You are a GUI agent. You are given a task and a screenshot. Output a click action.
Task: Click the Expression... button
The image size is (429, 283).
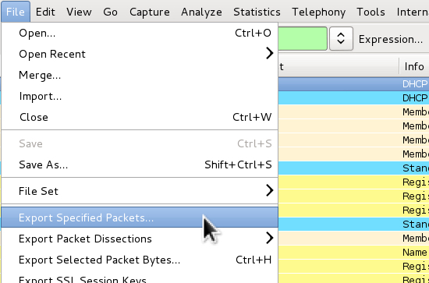(391, 40)
